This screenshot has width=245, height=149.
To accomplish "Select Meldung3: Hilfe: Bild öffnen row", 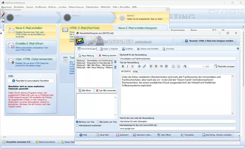I will pos(95,65).
